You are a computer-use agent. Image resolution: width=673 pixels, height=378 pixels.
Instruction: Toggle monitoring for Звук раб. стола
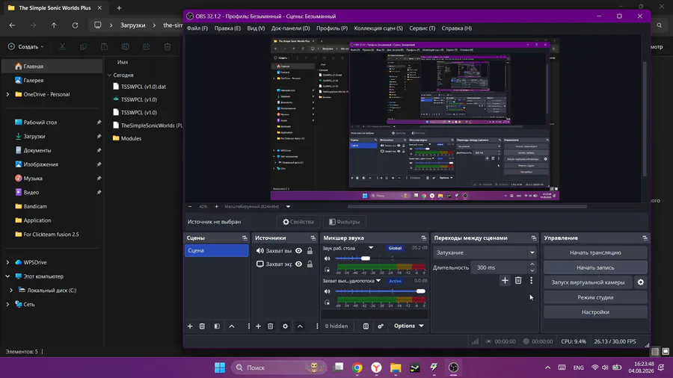(x=327, y=270)
